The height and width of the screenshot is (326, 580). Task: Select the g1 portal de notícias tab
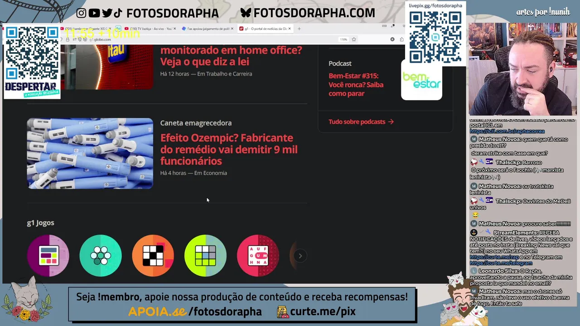click(x=266, y=29)
